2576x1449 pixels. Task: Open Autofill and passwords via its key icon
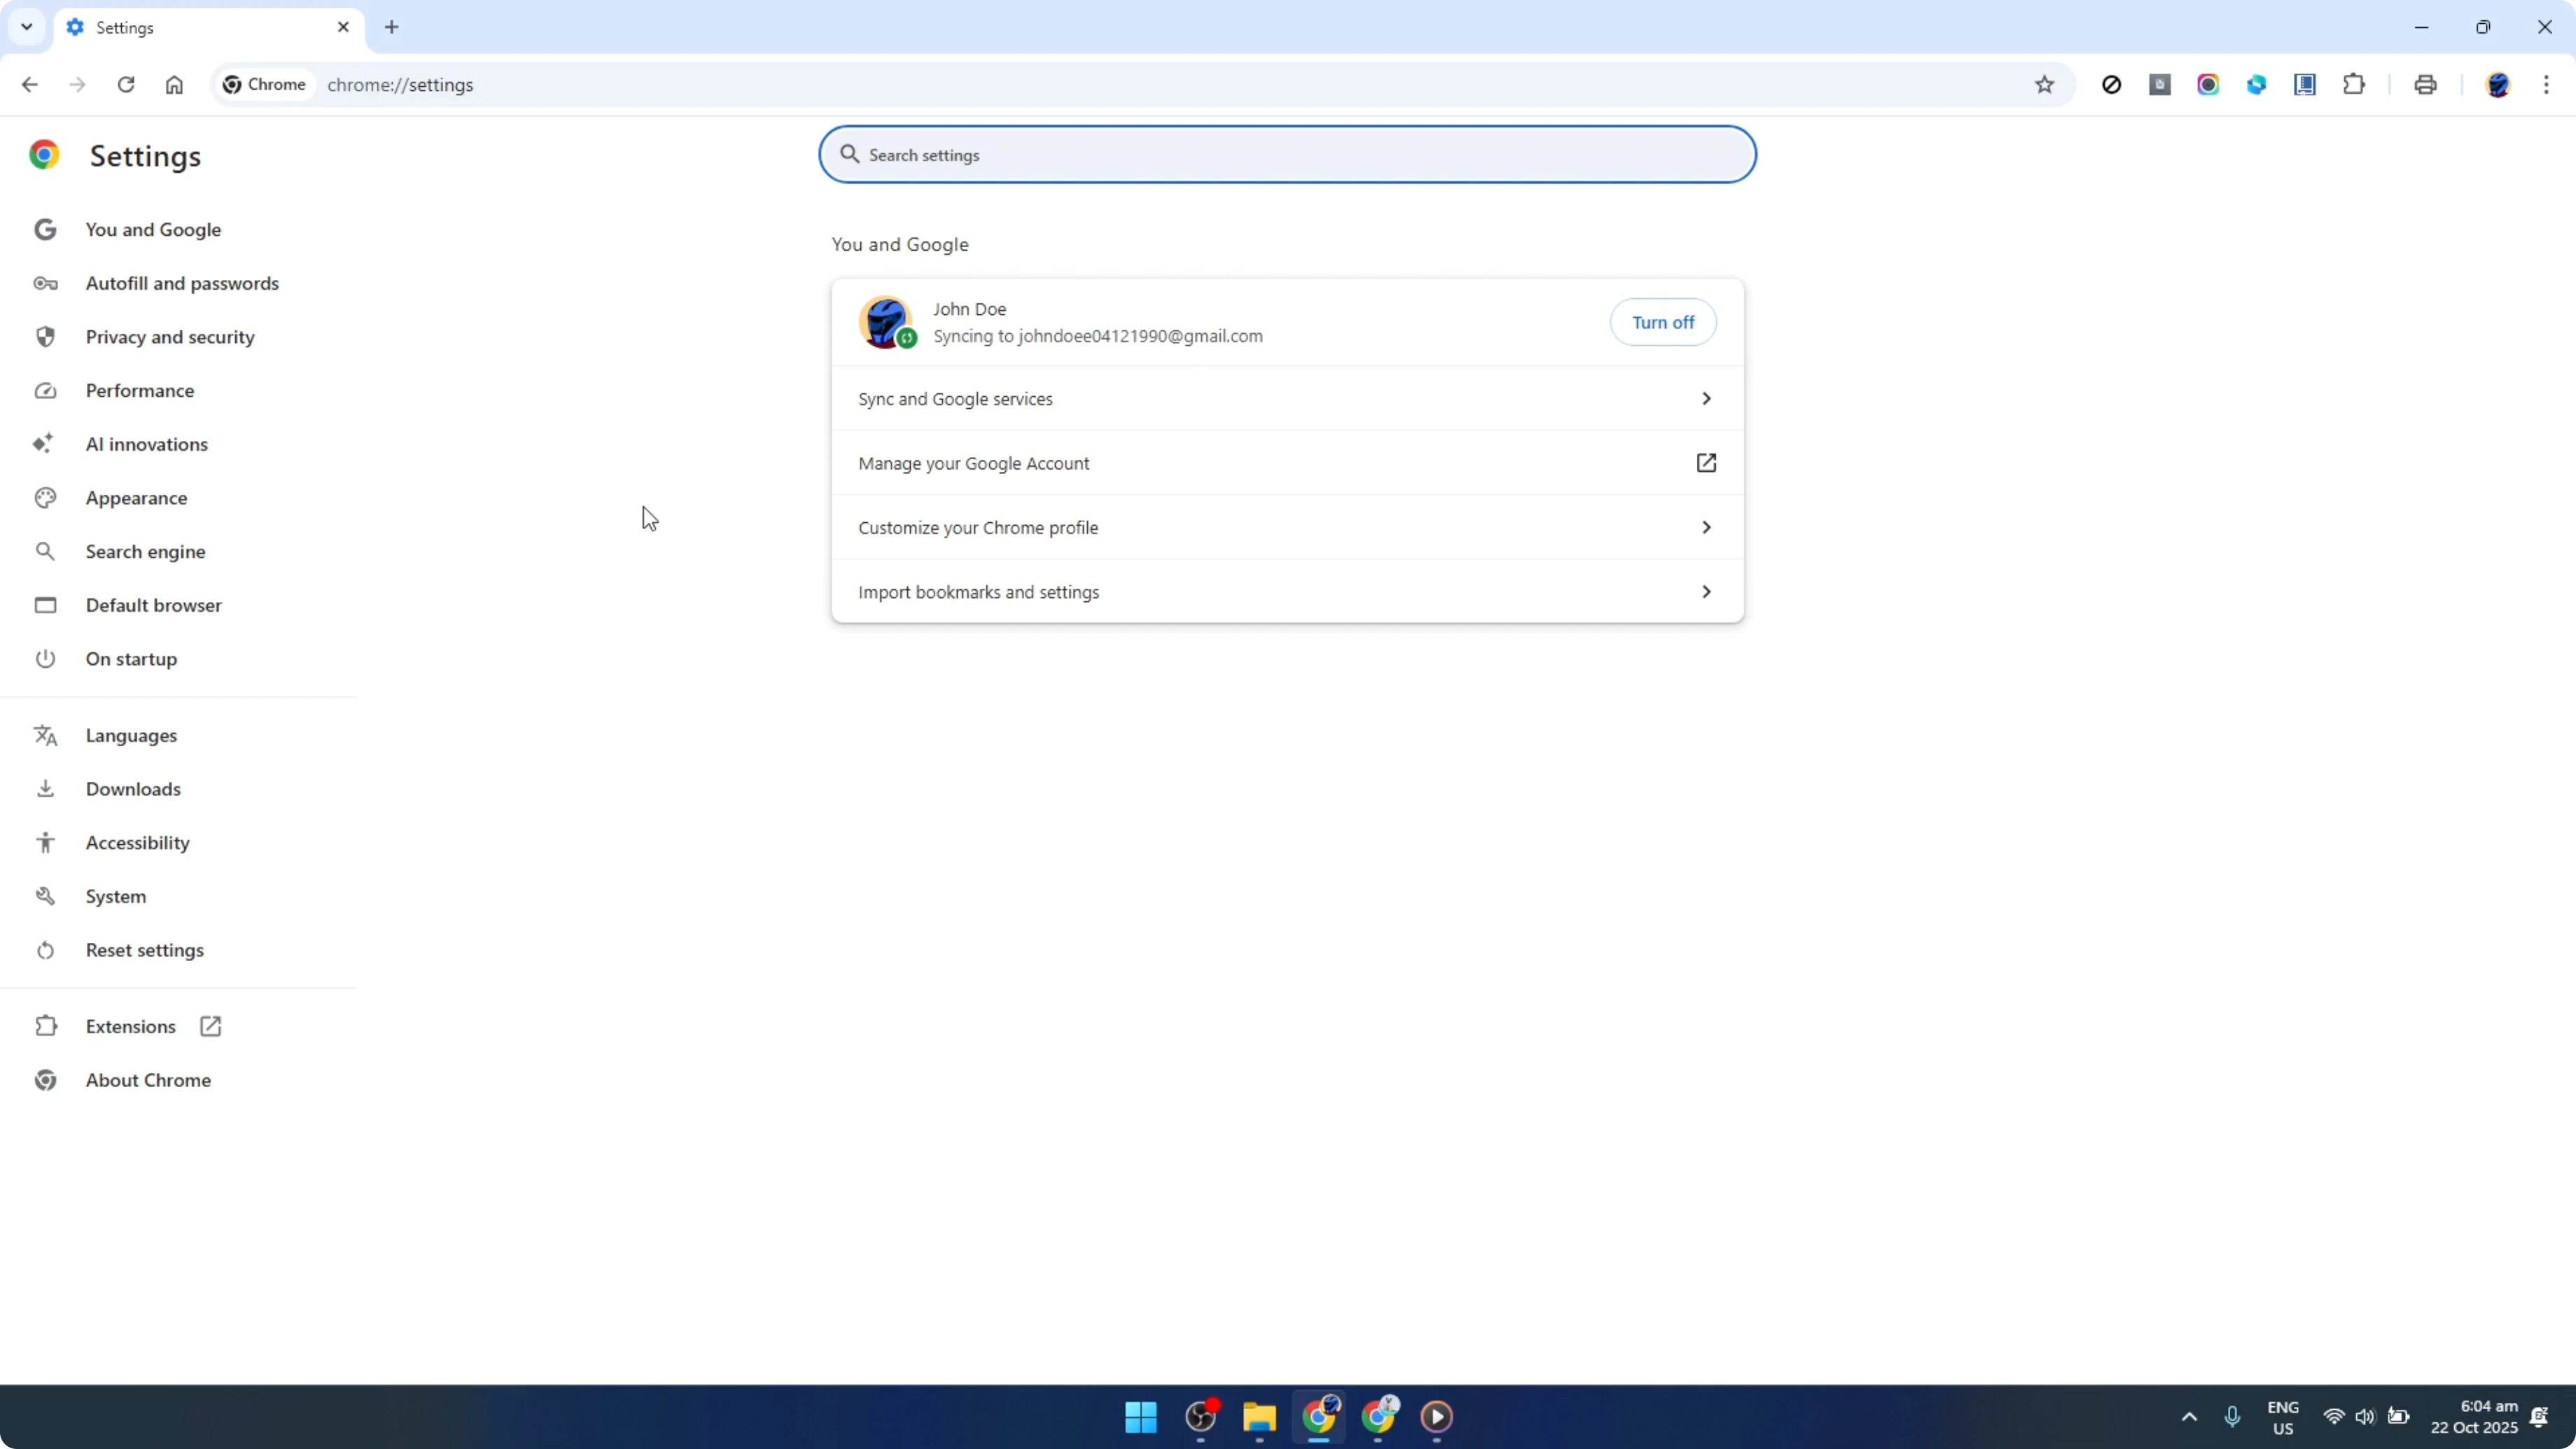(45, 283)
